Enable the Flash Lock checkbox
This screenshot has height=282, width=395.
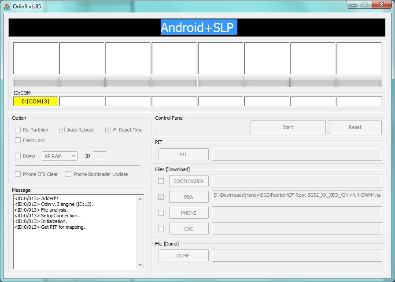18,140
